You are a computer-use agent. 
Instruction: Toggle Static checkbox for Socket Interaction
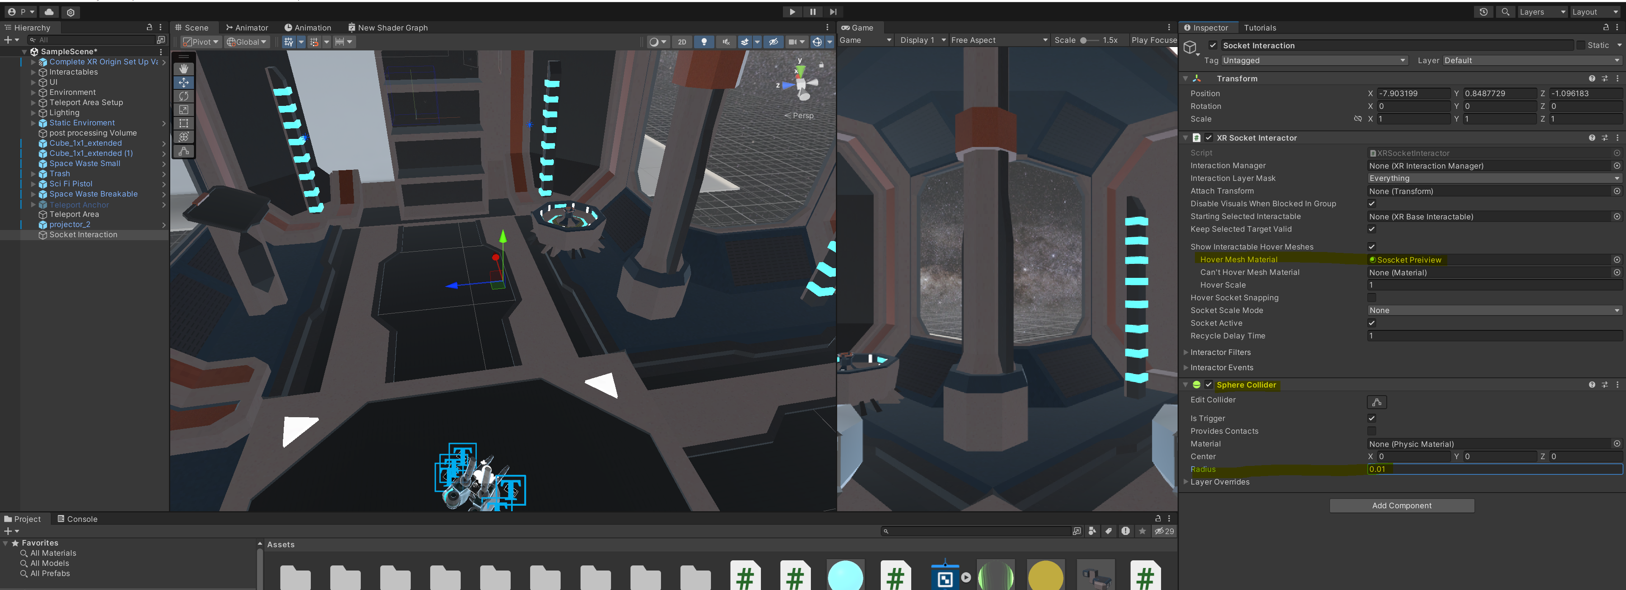point(1581,45)
